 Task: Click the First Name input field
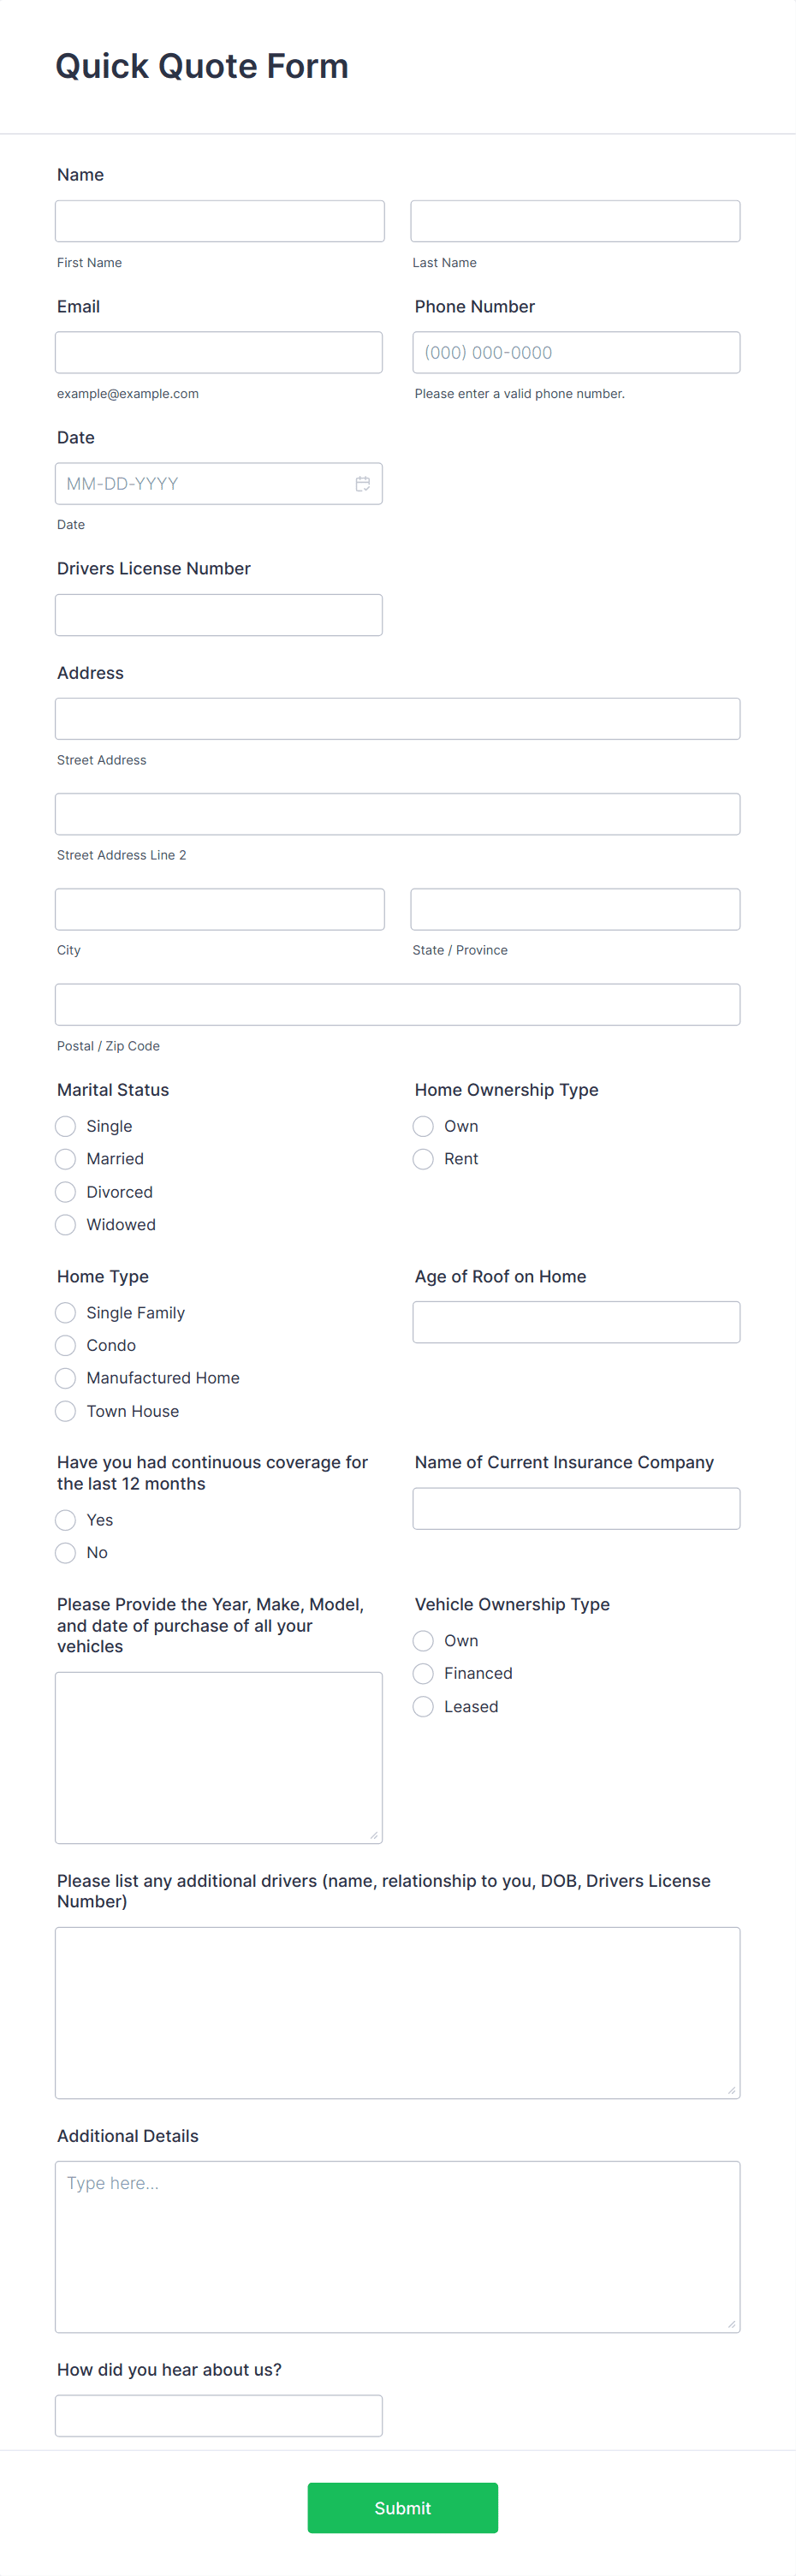[220, 220]
